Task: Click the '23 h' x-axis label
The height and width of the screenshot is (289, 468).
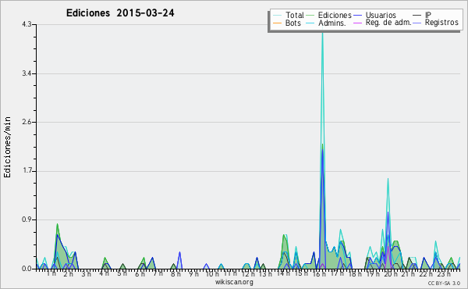Action: tap(443, 273)
